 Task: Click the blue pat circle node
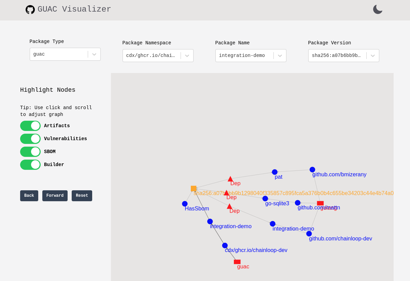(x=274, y=172)
